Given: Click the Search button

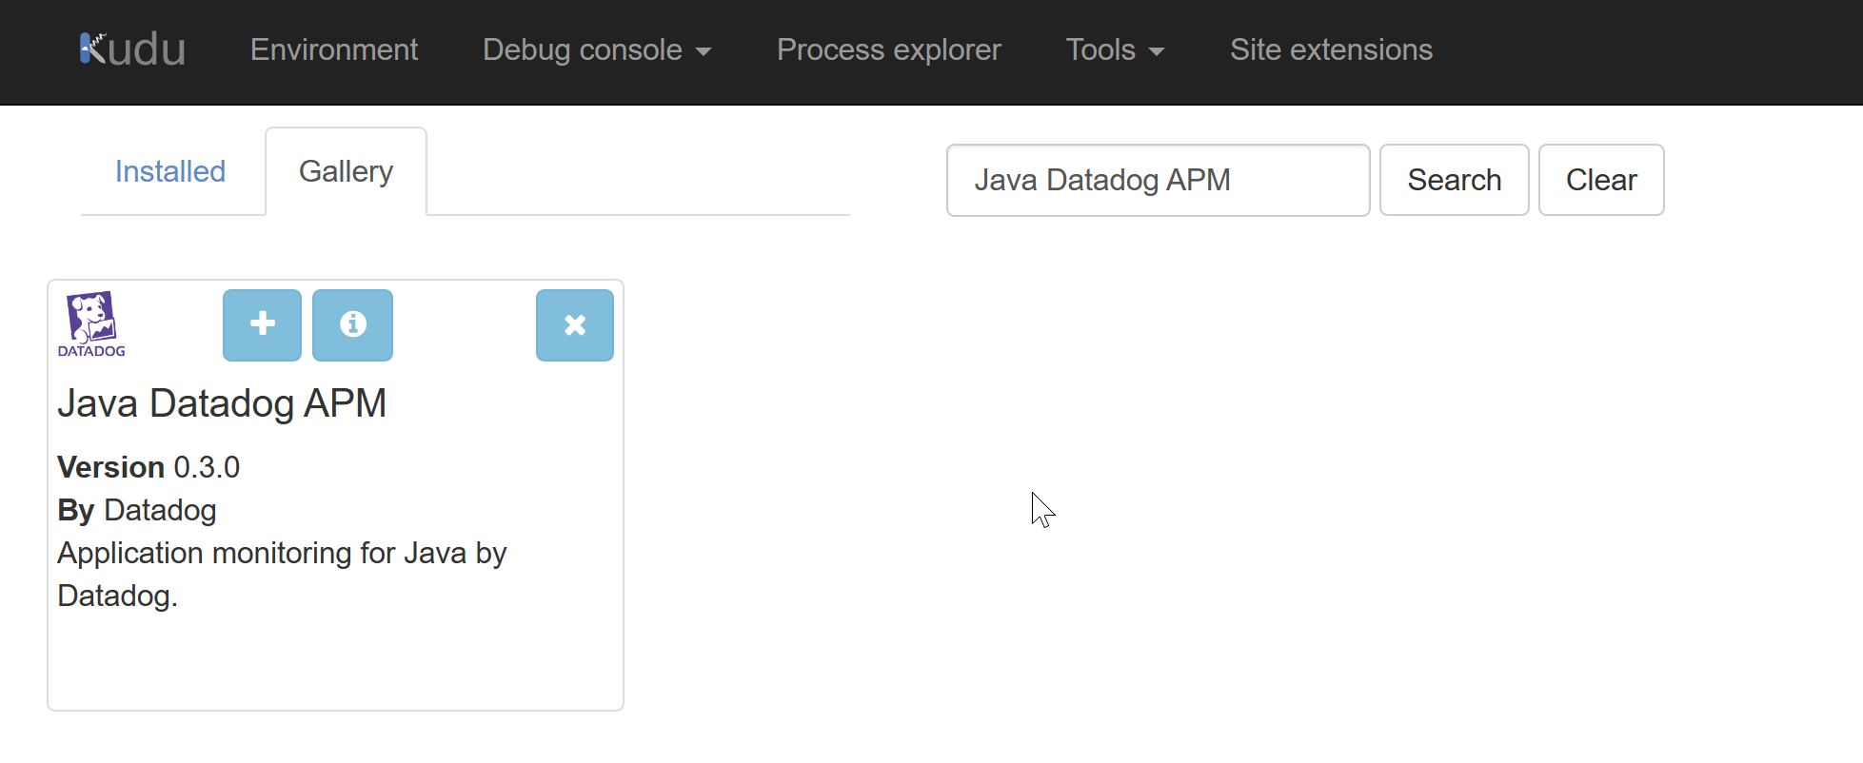Looking at the screenshot, I should [x=1454, y=180].
